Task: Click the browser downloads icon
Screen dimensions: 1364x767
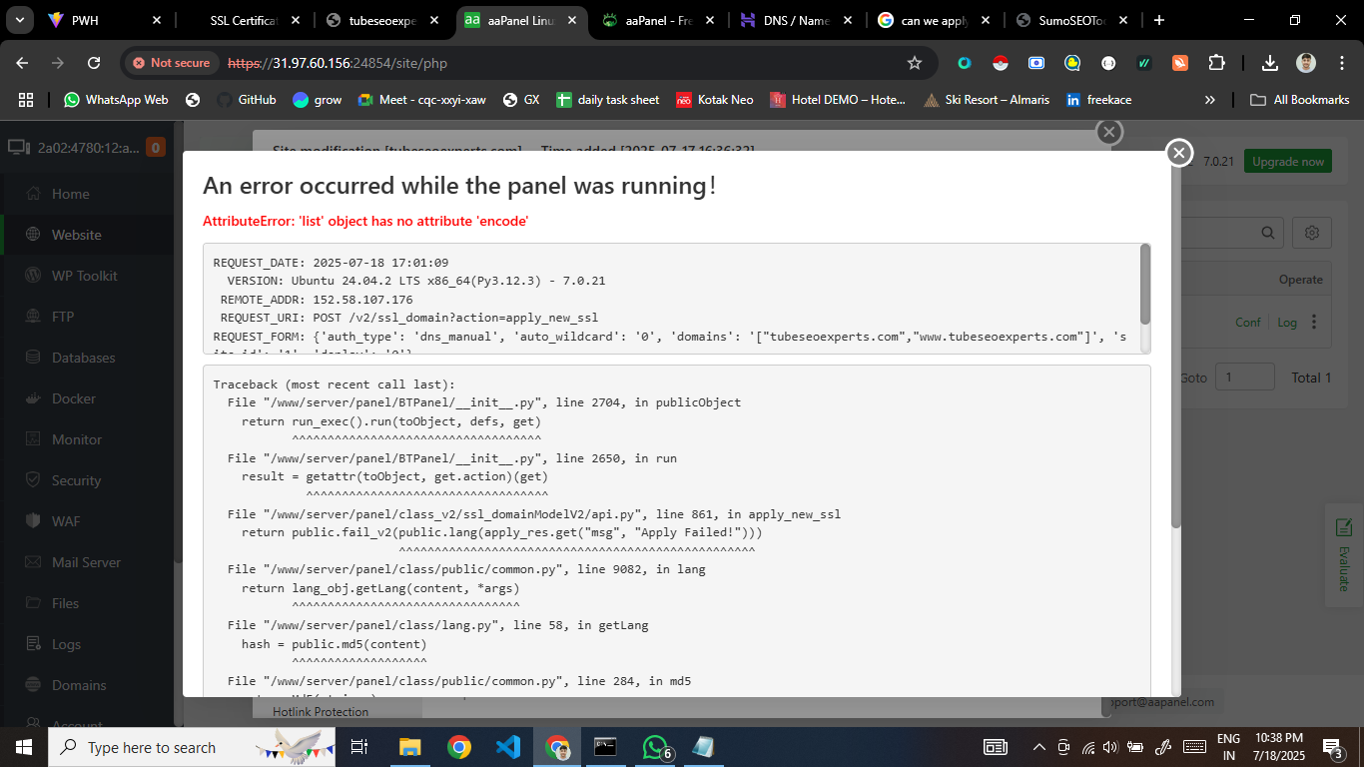Action: (x=1270, y=63)
